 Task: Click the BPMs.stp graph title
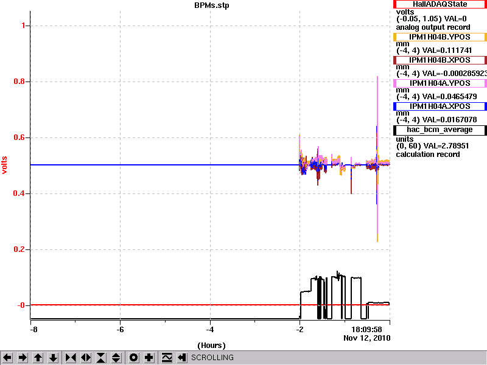pos(211,5)
